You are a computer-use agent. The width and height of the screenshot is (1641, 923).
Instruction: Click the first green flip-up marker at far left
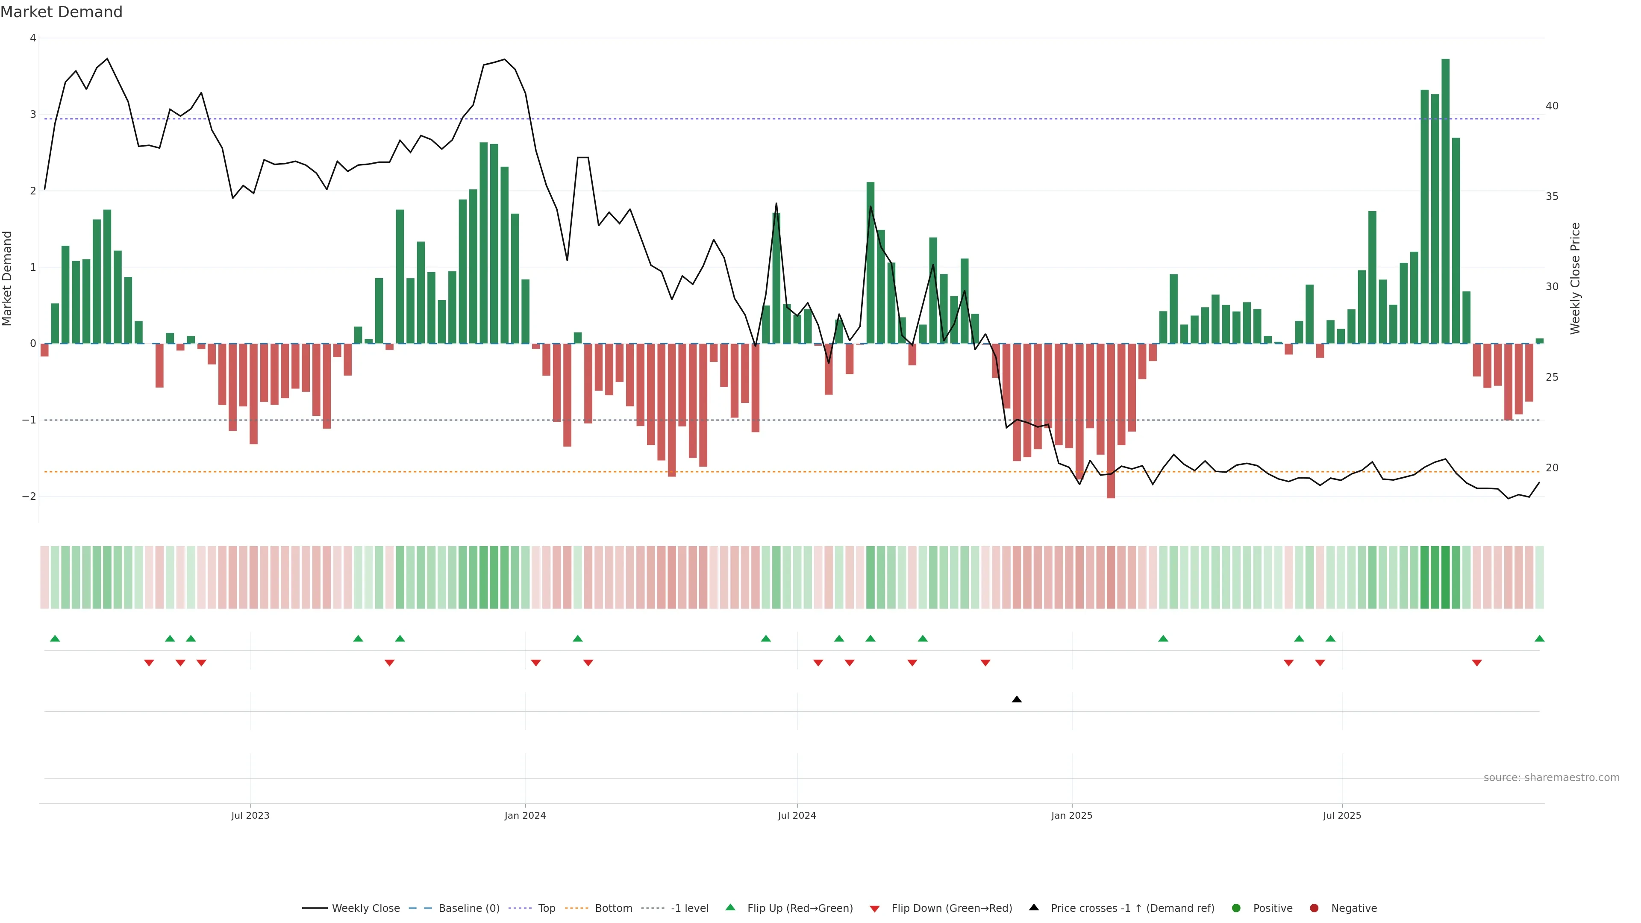click(55, 638)
